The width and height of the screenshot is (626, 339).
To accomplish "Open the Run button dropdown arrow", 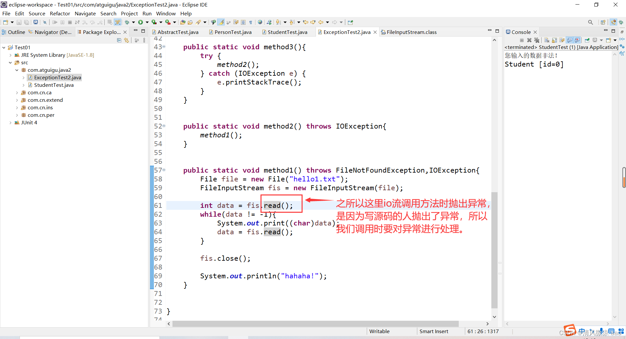I will point(147,22).
